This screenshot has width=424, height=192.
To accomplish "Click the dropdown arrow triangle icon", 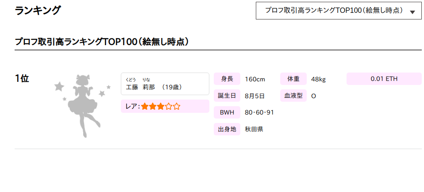I will (x=412, y=12).
